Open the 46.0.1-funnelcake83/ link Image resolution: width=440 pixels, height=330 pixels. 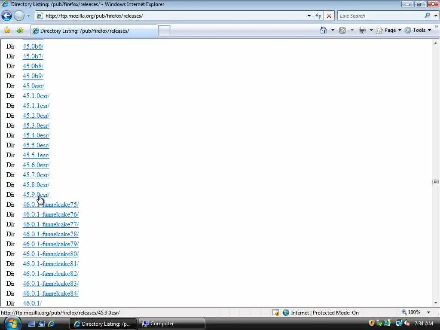[51, 284]
